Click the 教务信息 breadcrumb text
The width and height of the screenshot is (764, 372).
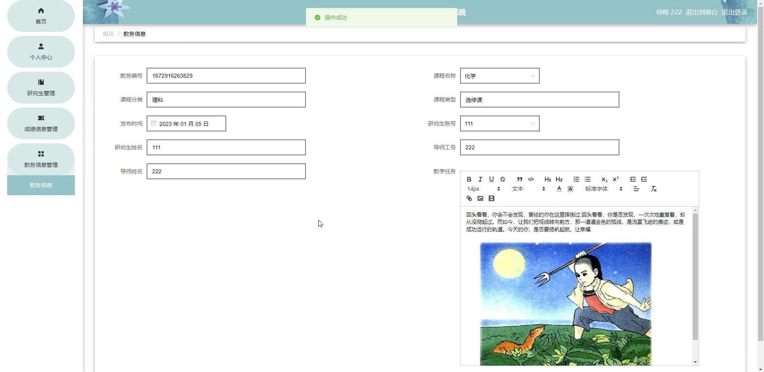[135, 34]
